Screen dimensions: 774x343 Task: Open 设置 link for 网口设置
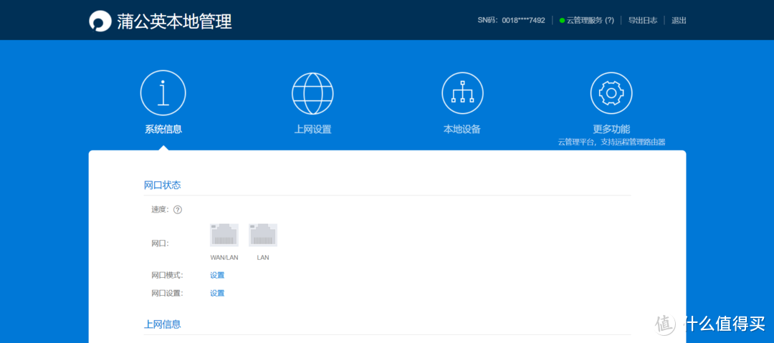pyautogui.click(x=217, y=293)
